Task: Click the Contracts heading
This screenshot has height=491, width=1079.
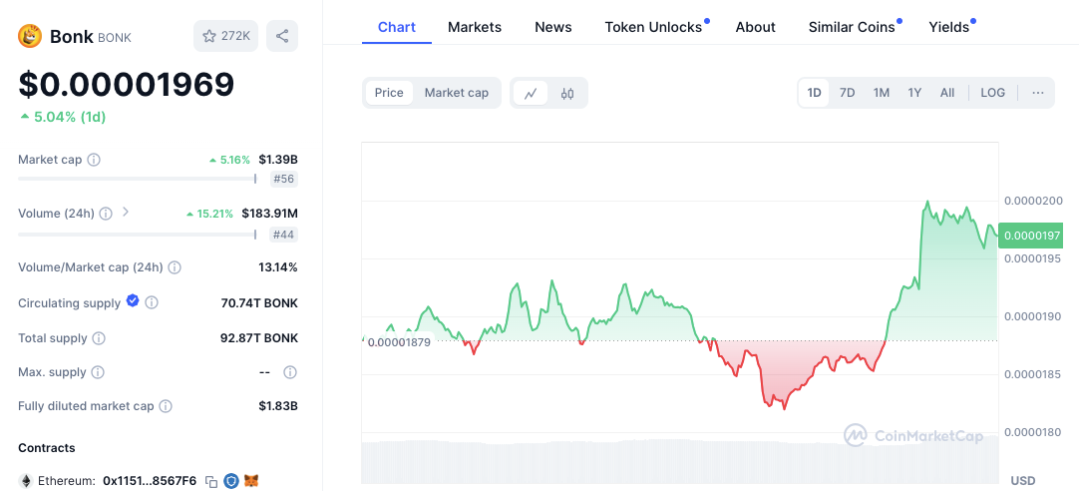Action: point(47,448)
